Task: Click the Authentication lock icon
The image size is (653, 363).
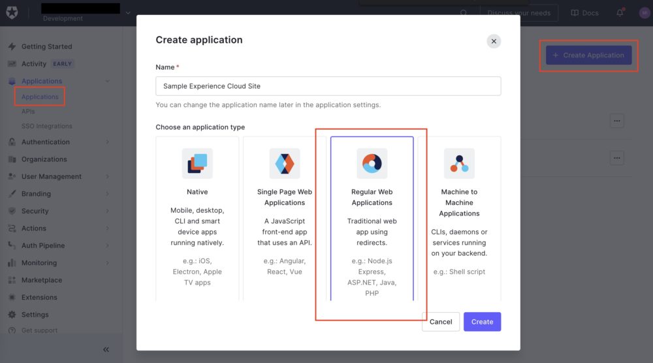Action: (12, 142)
